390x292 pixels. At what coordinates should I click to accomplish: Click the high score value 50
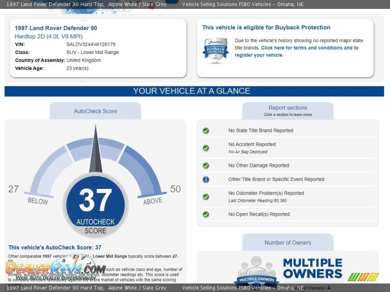pos(175,189)
